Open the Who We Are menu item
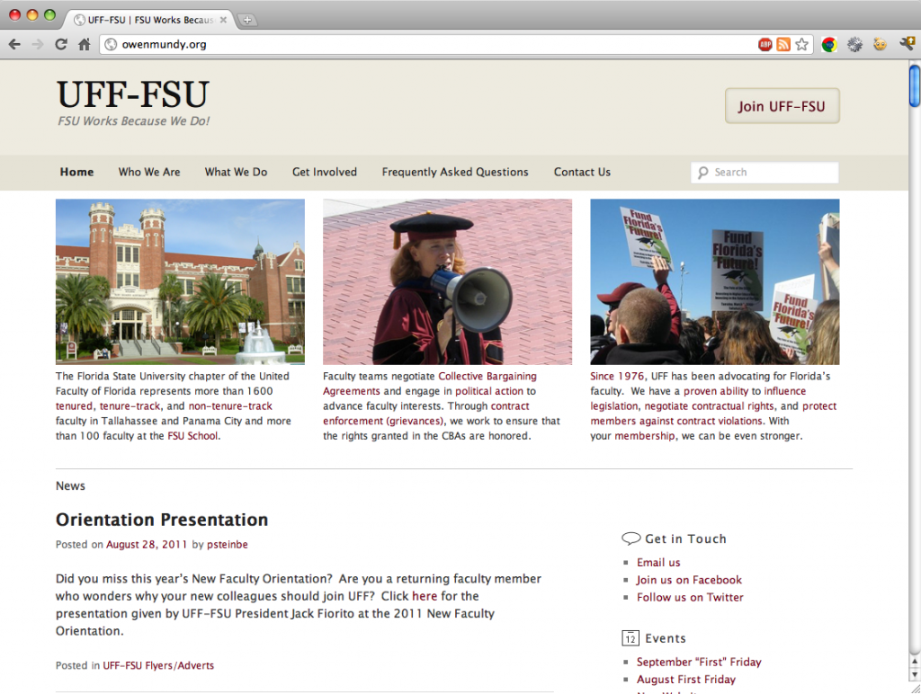The width and height of the screenshot is (921, 694). tap(149, 172)
